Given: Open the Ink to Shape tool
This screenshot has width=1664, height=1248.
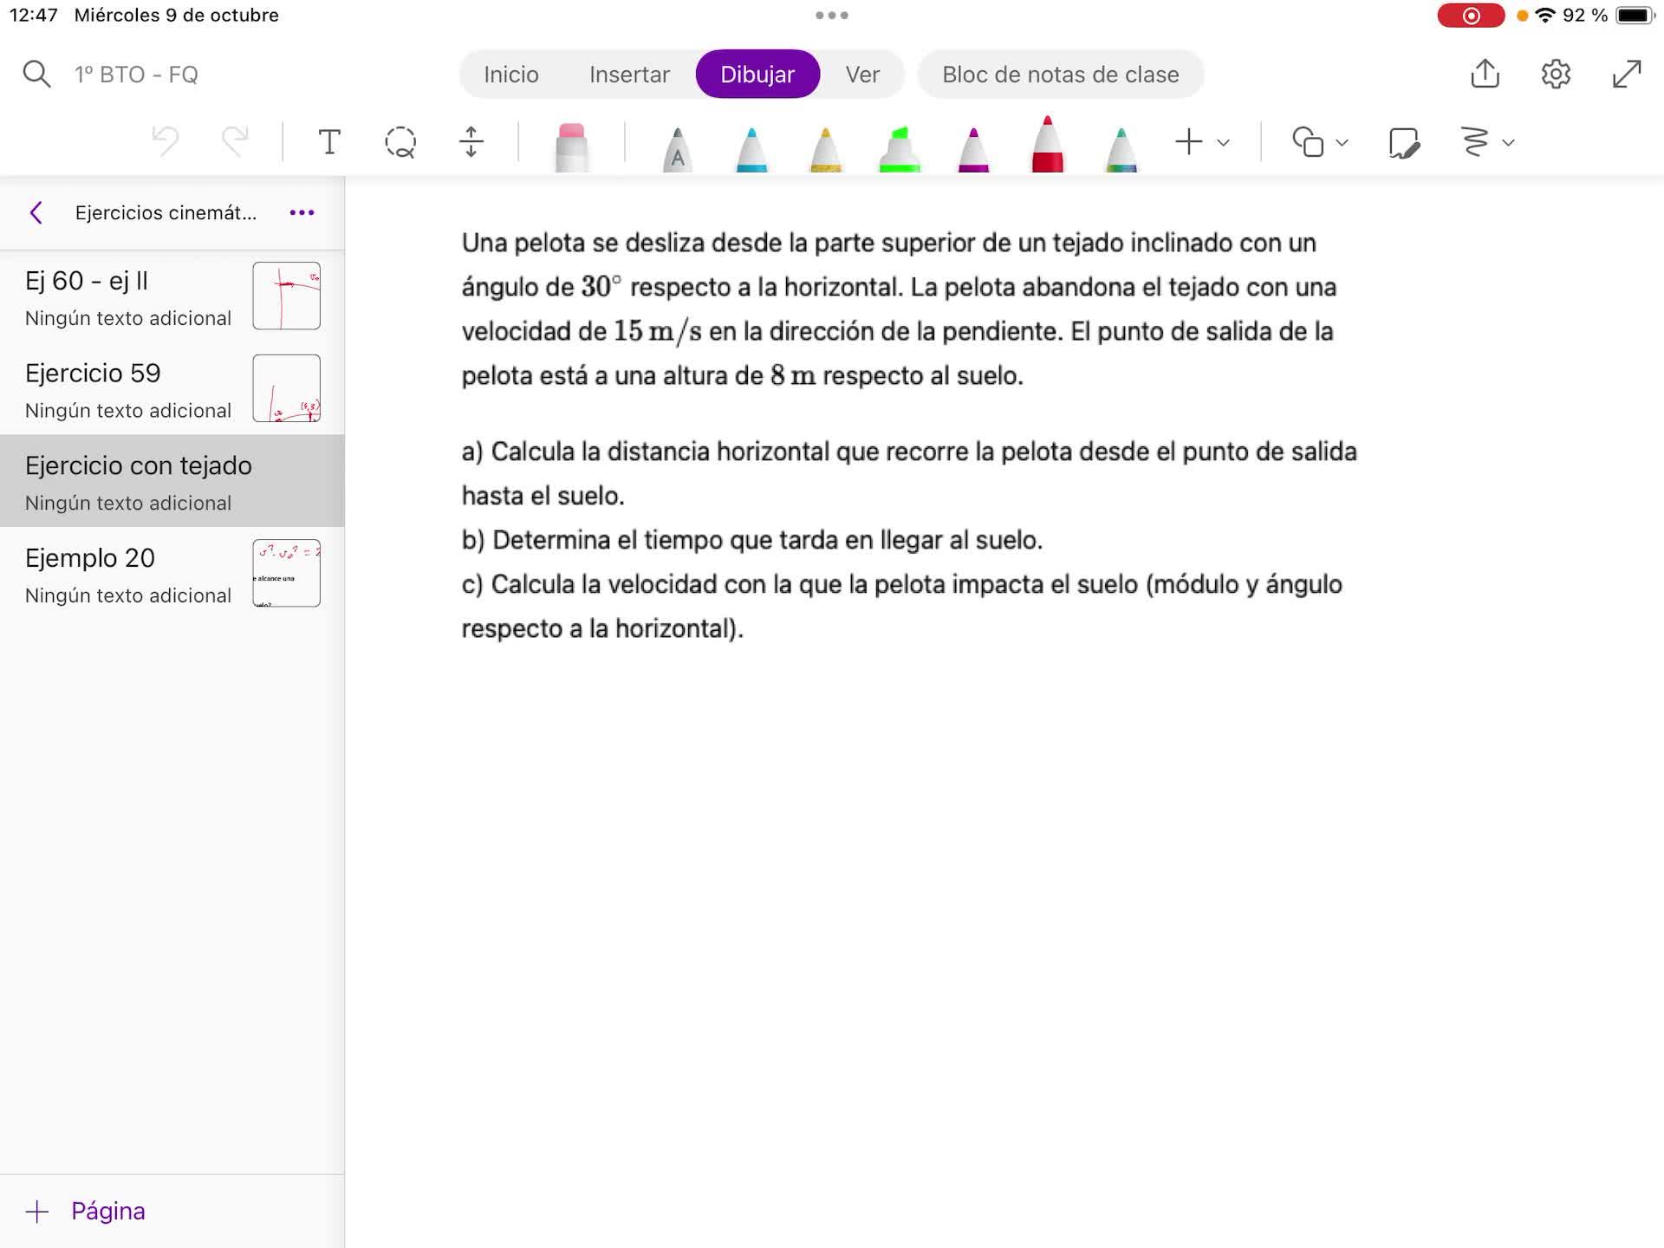Looking at the screenshot, I should pyautogui.click(x=1403, y=142).
